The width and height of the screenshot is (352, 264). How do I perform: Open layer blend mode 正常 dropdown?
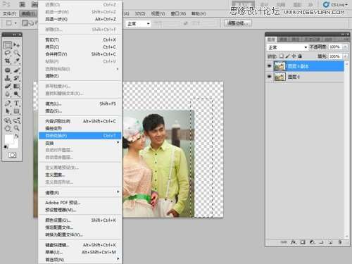tap(287, 47)
